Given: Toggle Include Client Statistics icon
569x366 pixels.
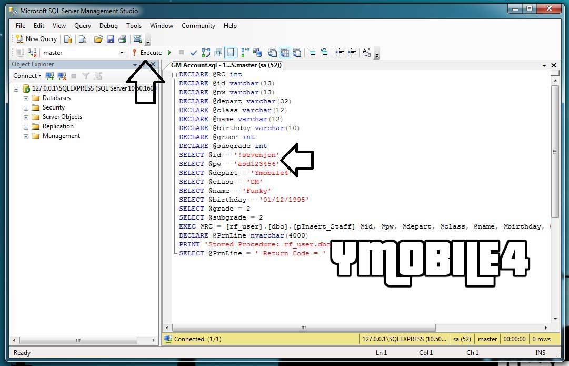Looking at the screenshot, I should (257, 53).
